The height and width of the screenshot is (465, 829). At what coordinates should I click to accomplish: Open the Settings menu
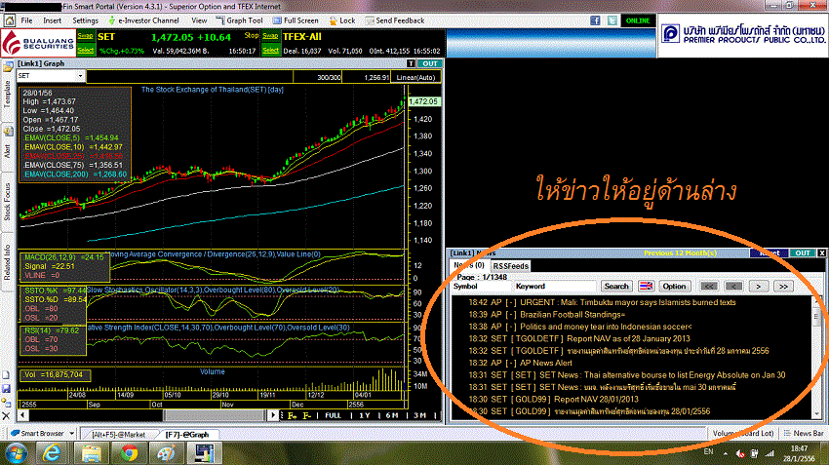click(x=85, y=20)
